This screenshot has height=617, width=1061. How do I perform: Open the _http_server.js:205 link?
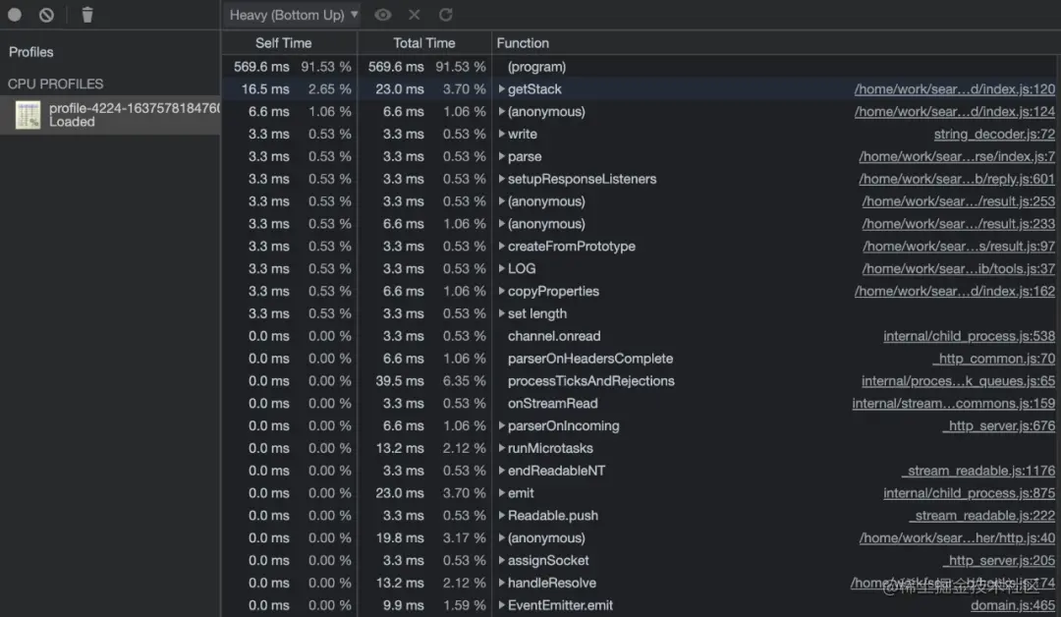coord(998,560)
